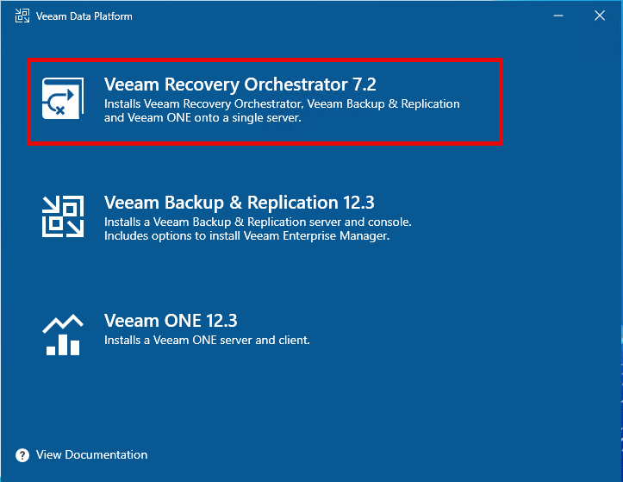Open the View Documentation link
623x482 pixels.
tap(91, 455)
